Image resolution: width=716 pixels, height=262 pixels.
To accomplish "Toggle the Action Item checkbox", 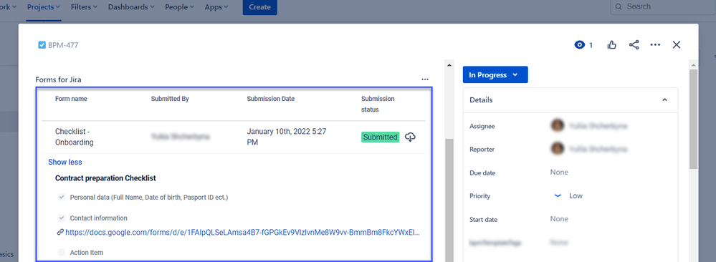I will pos(61,252).
